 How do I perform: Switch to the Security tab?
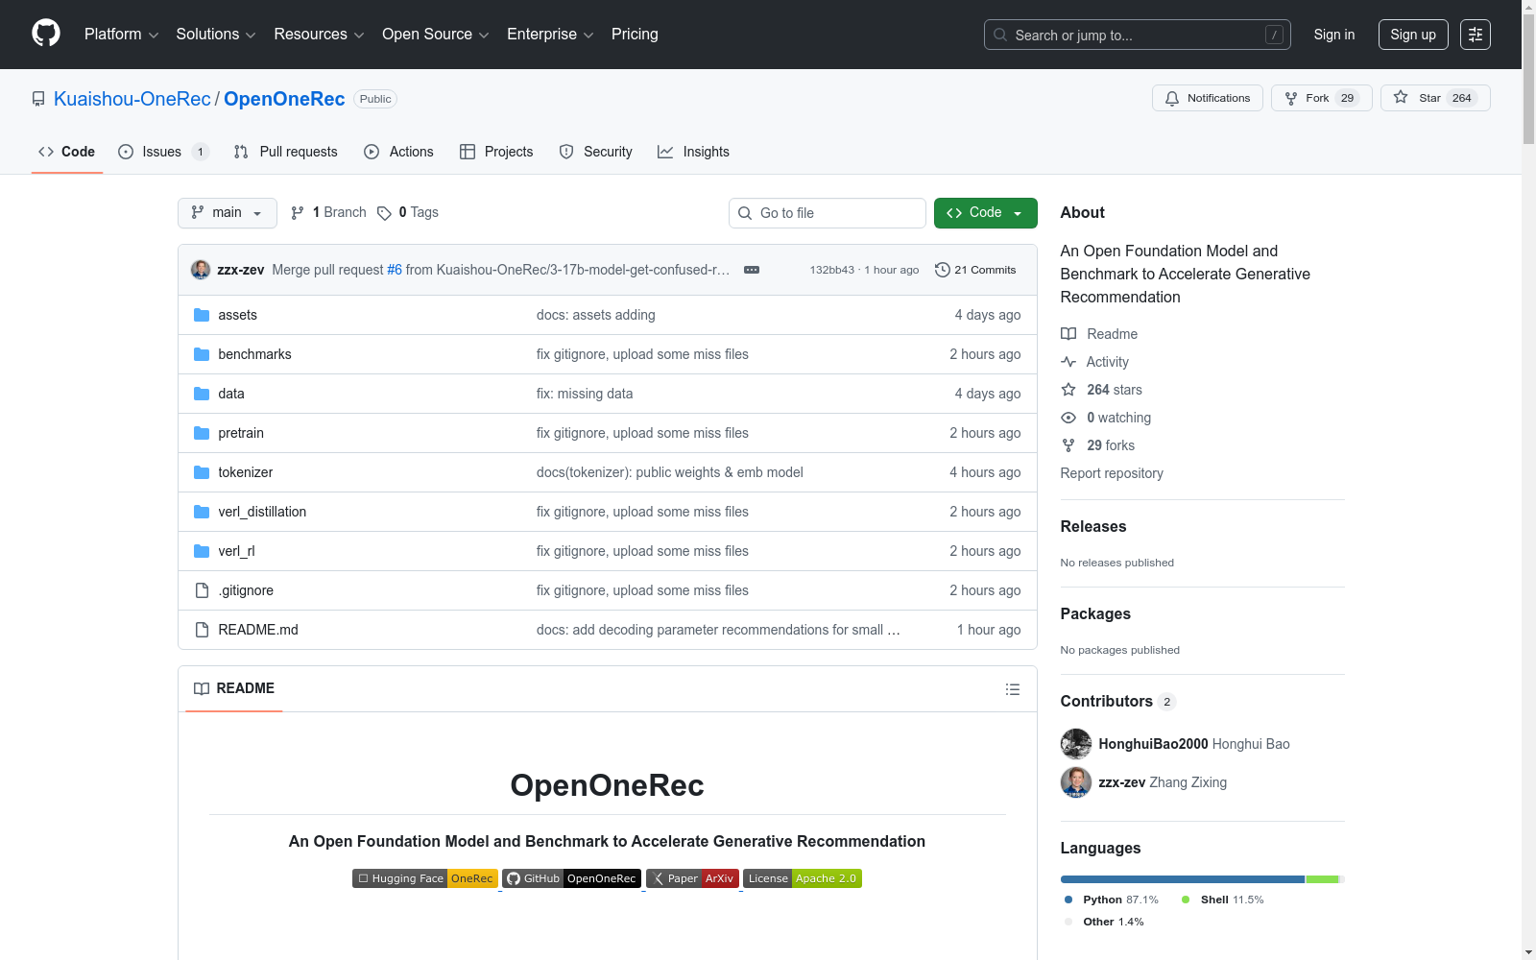point(596,152)
